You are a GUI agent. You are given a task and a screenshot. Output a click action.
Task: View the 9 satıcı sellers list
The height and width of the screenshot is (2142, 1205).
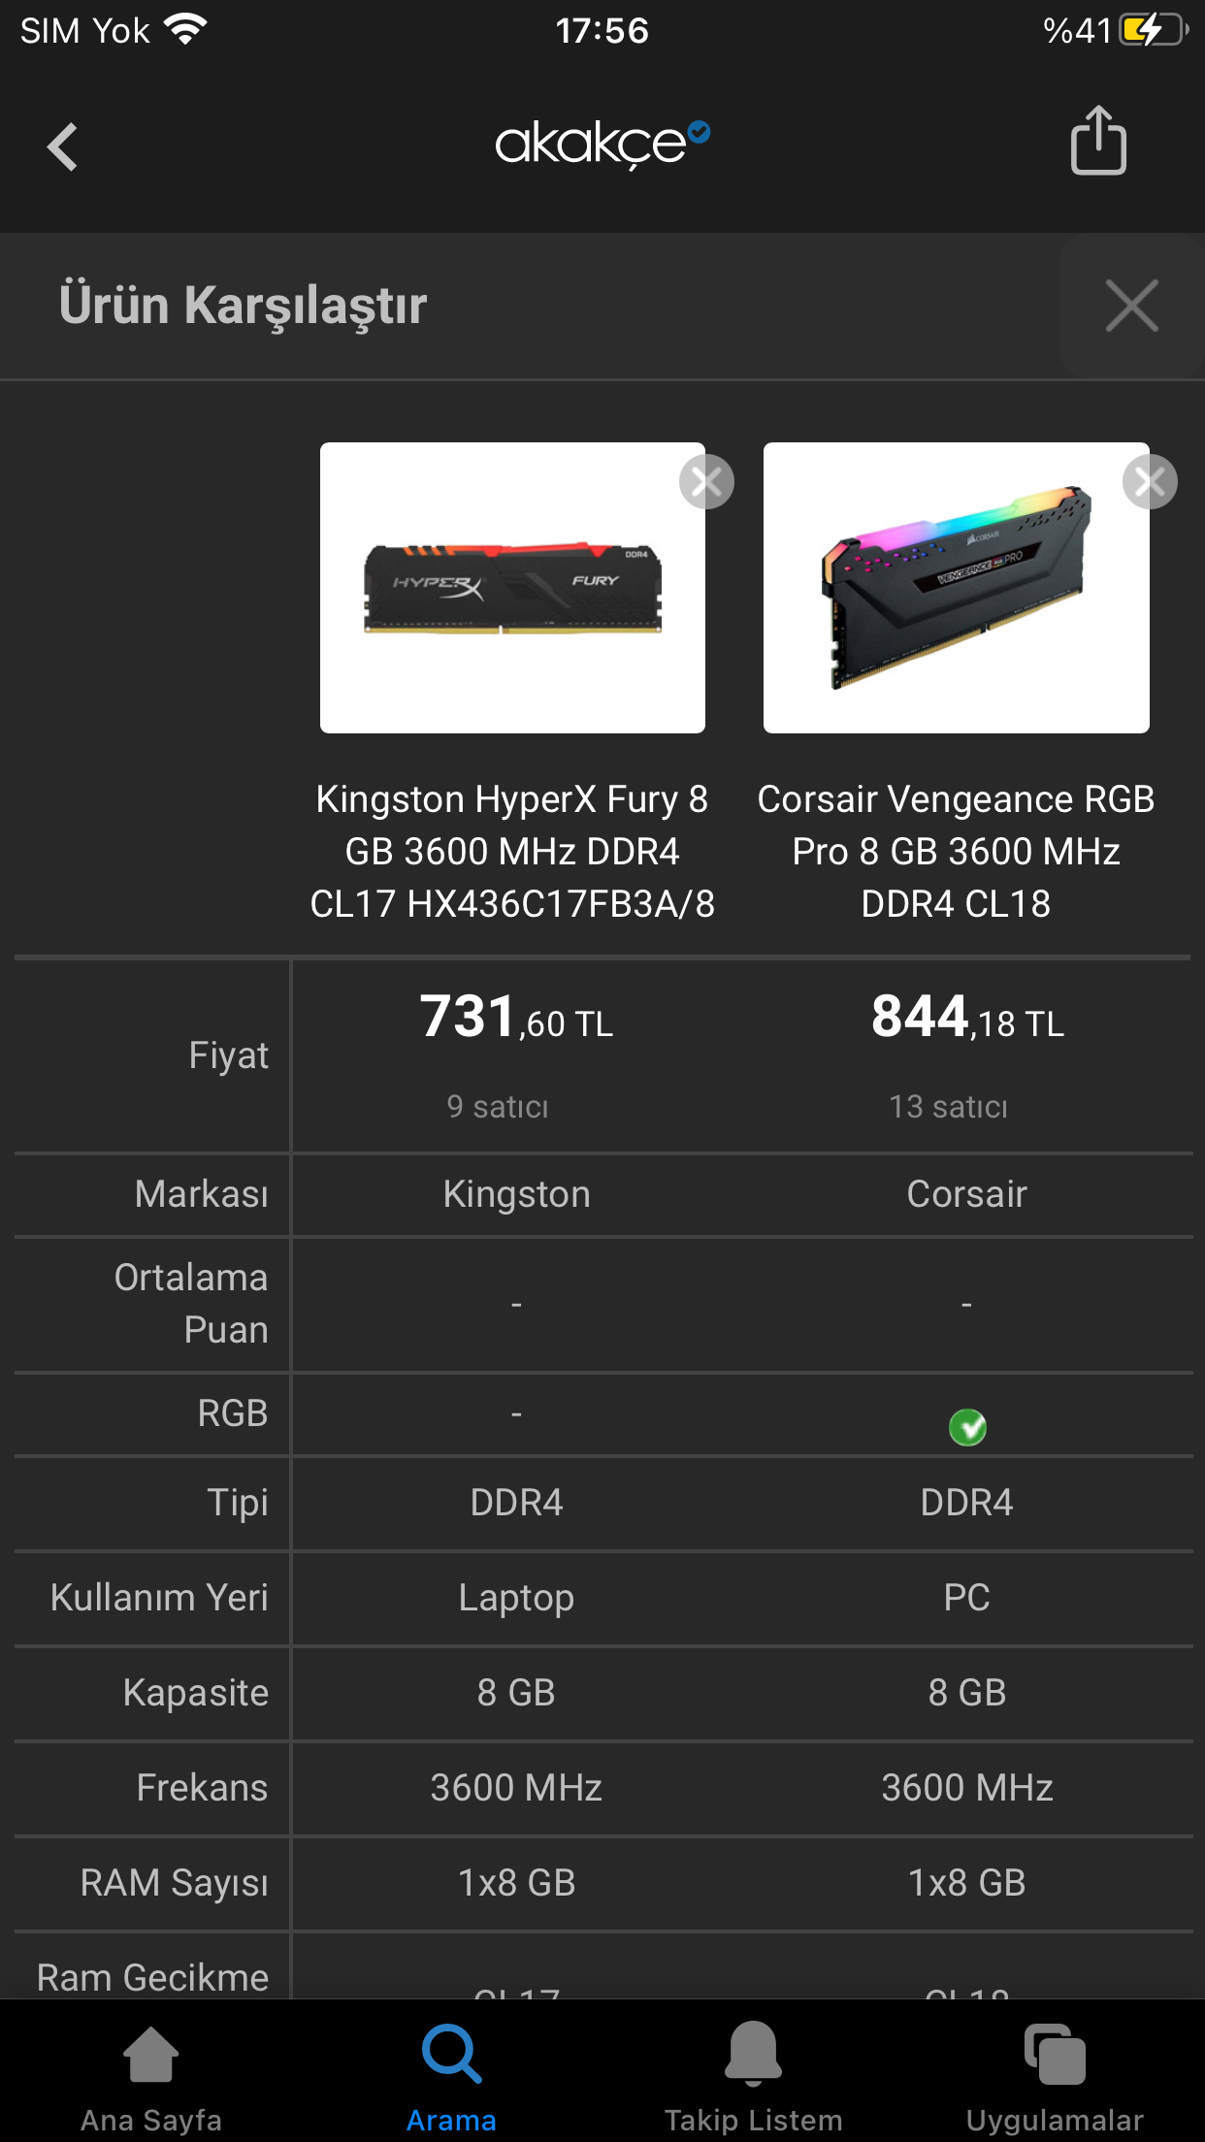[x=498, y=1107]
